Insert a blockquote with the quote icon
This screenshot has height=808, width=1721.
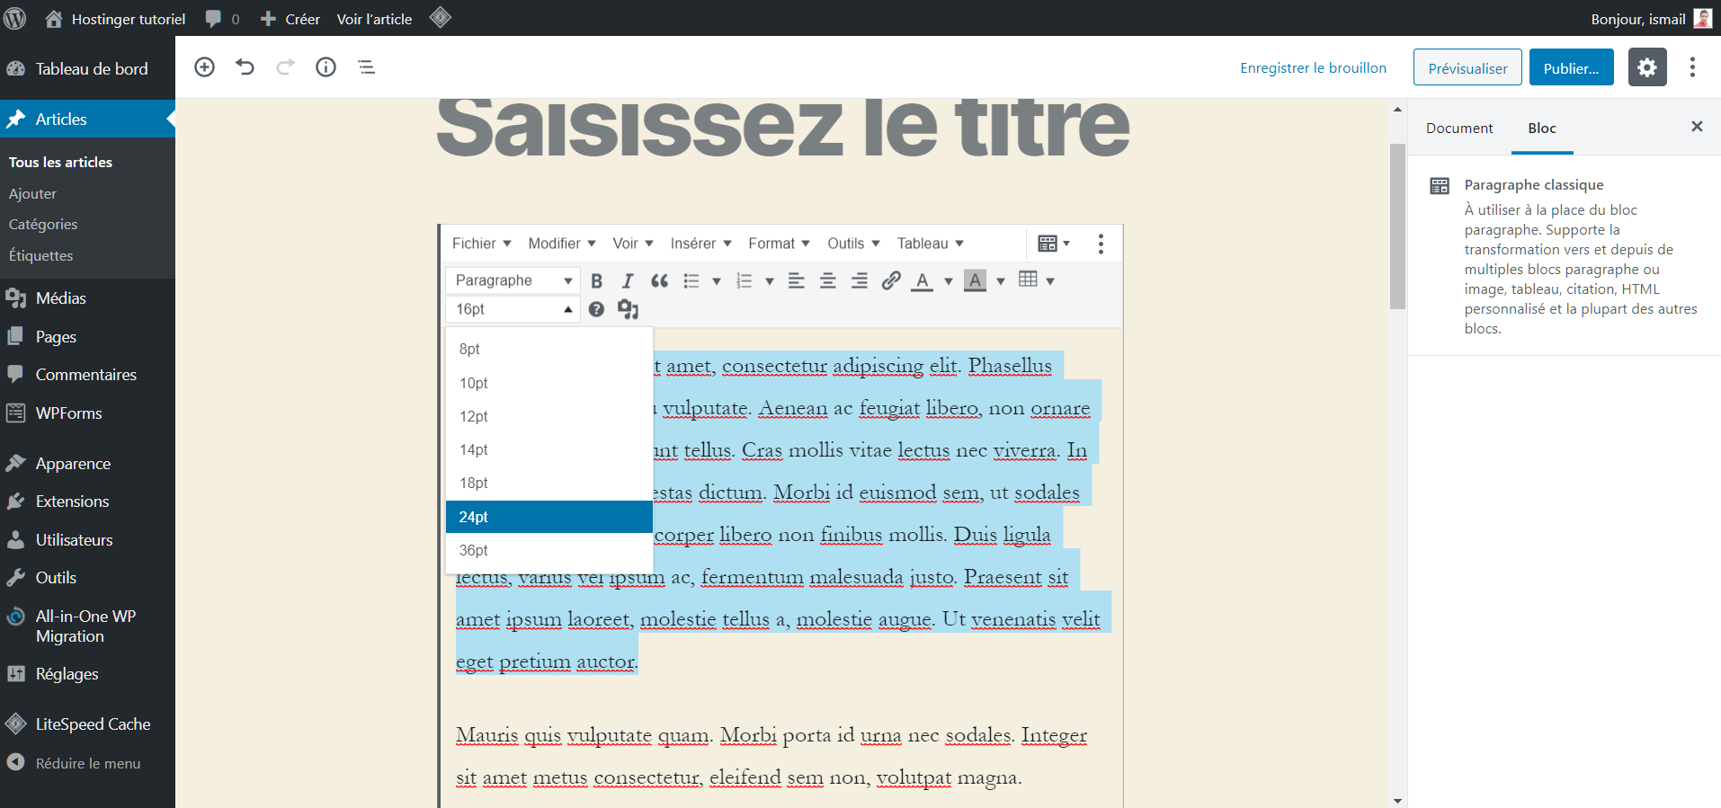coord(659,281)
